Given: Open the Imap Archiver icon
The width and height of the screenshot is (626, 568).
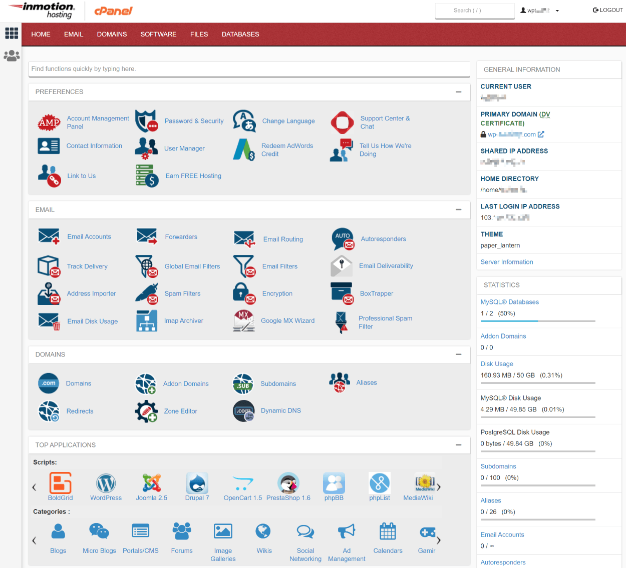Looking at the screenshot, I should tap(147, 321).
